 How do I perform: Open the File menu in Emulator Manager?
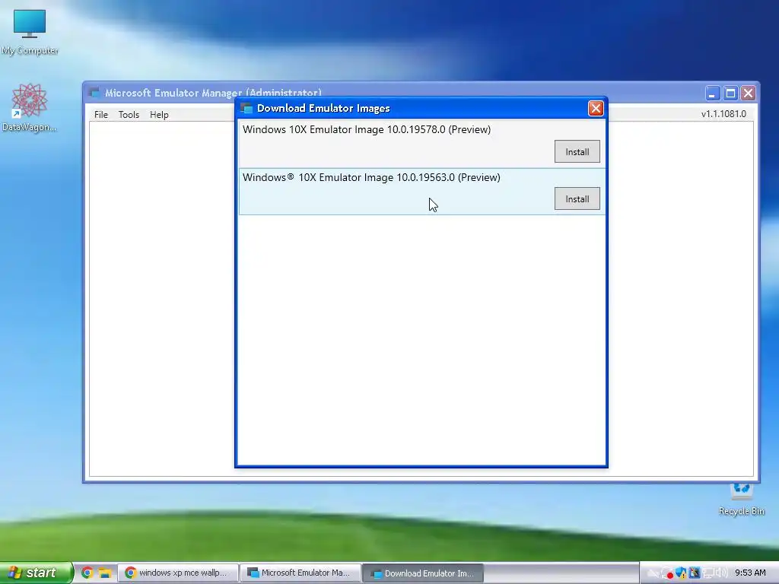tap(101, 115)
